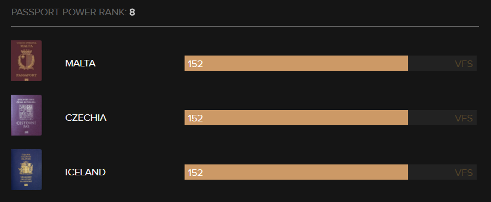Open the Iceland blue passport thumbnail
Viewport: 491px width, 202px height.
[x=26, y=169]
